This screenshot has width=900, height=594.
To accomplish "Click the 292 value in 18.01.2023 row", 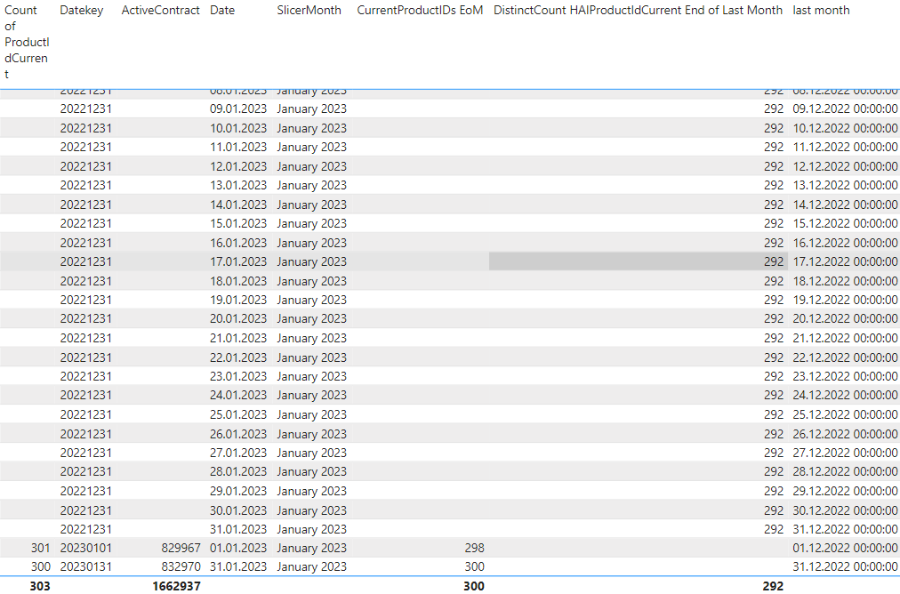I will [x=774, y=281].
